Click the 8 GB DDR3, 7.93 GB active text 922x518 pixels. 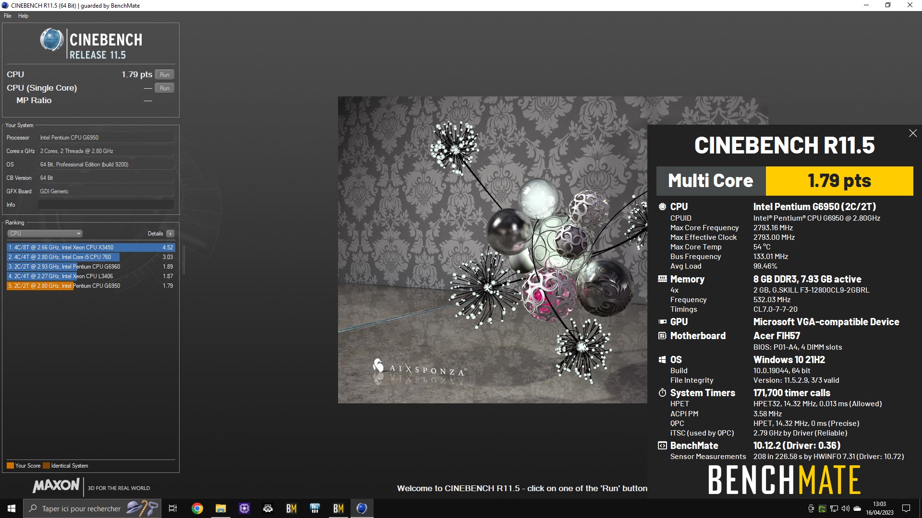pos(807,279)
